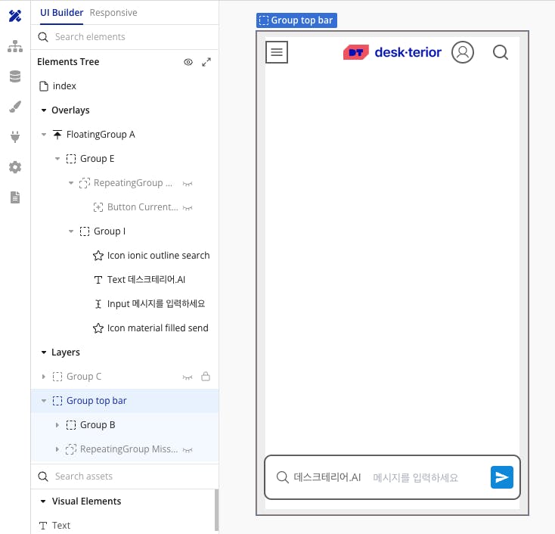Toggle visibility of Group C
Image resolution: width=555 pixels, height=534 pixels.
pyautogui.click(x=188, y=377)
